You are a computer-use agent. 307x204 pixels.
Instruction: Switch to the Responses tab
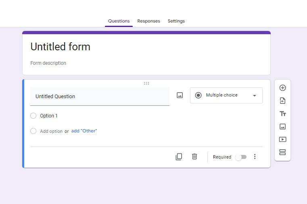coord(148,21)
